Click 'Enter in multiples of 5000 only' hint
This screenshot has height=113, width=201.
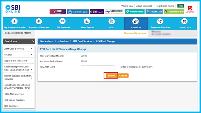pos(136,67)
